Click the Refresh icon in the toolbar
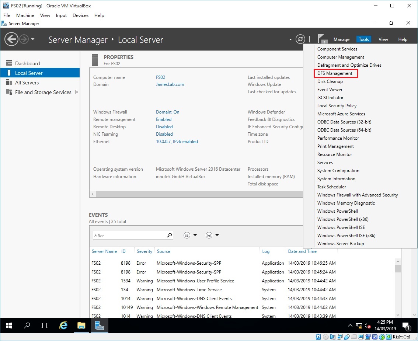The image size is (418, 341). pos(300,39)
